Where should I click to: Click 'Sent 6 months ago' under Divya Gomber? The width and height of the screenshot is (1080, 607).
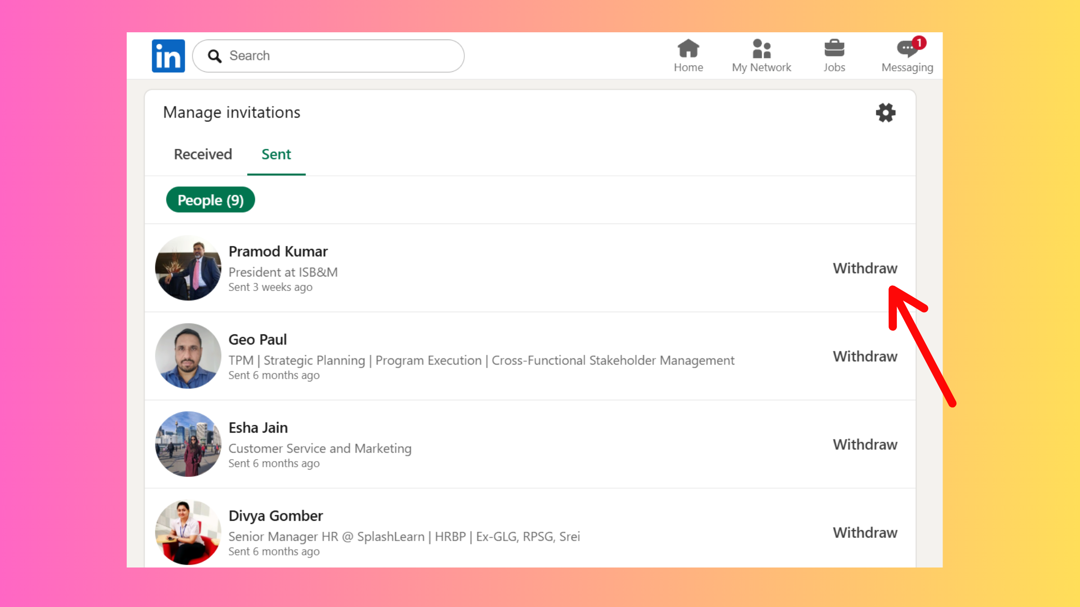point(274,552)
